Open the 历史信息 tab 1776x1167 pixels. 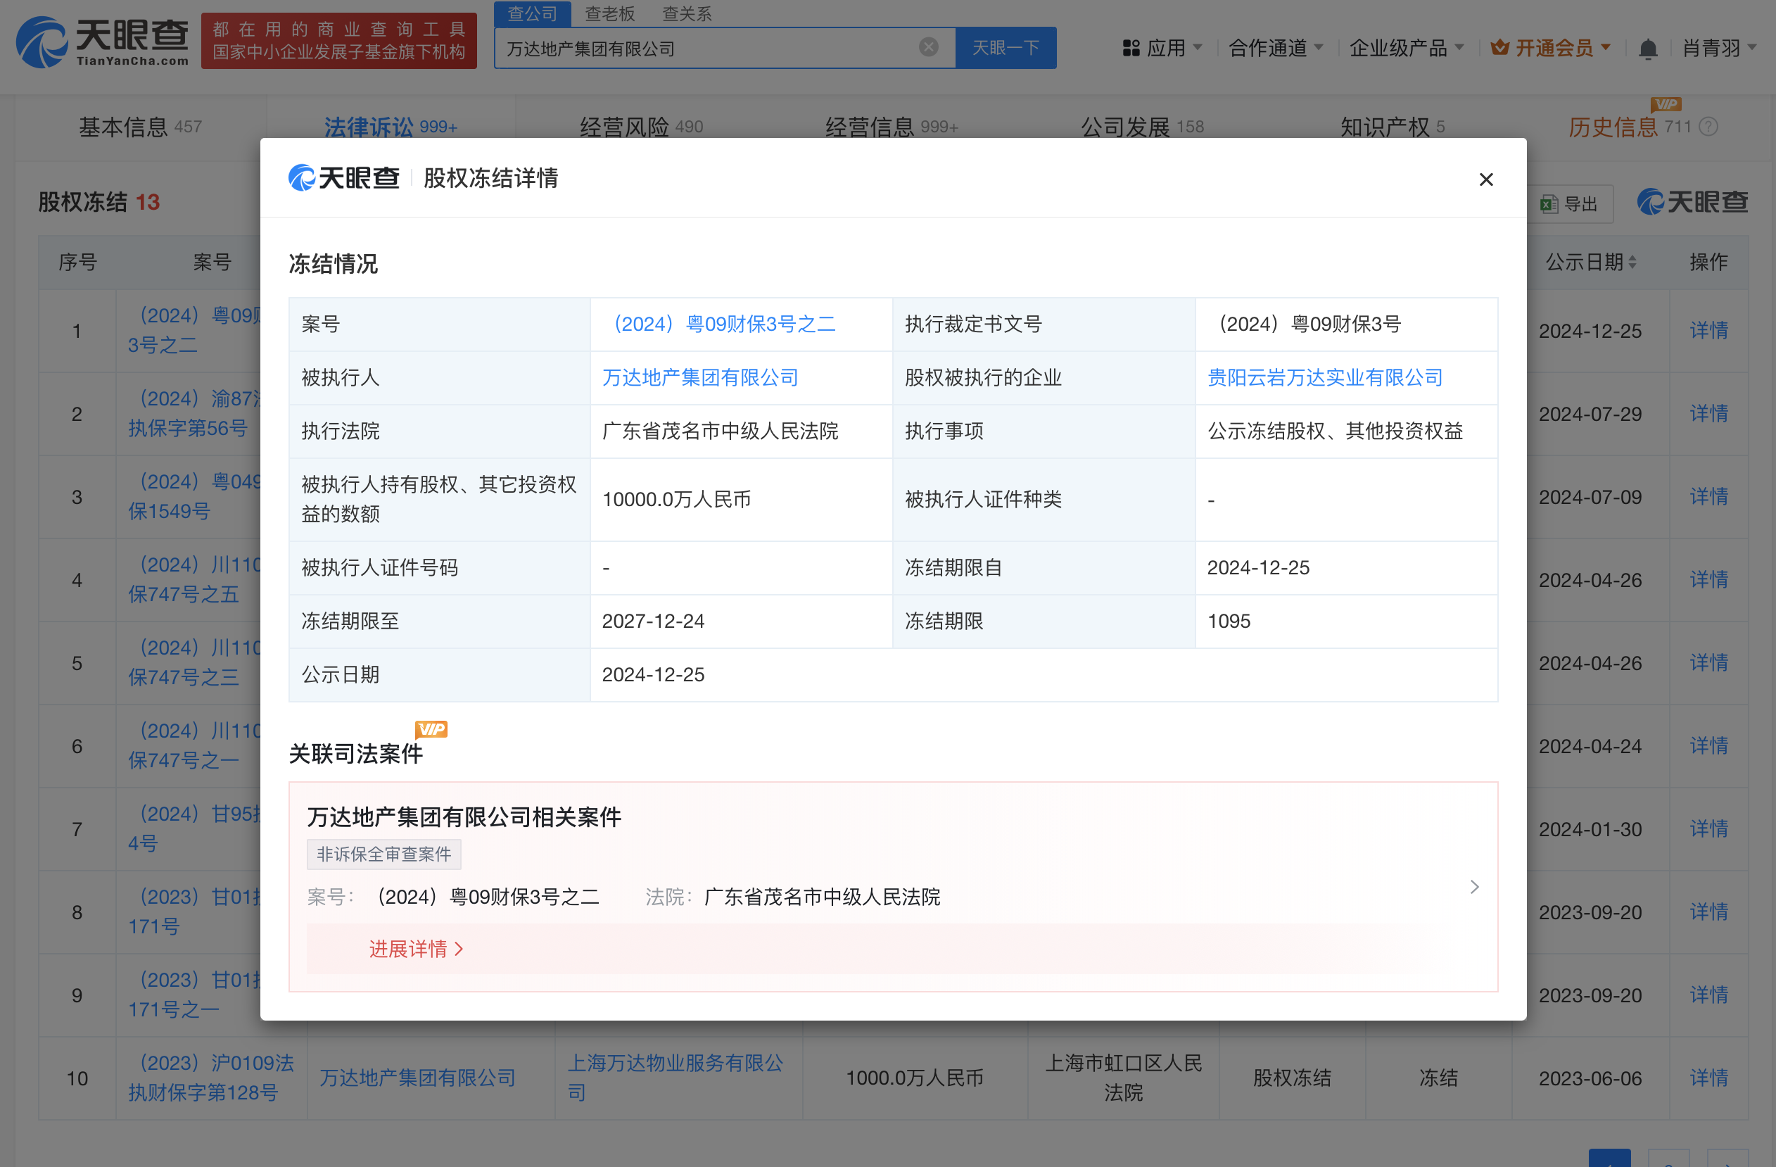pos(1629,127)
